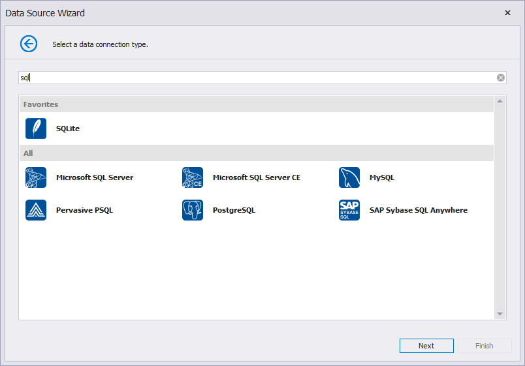The image size is (525, 366).
Task: Click the Next button
Action: pos(426,346)
